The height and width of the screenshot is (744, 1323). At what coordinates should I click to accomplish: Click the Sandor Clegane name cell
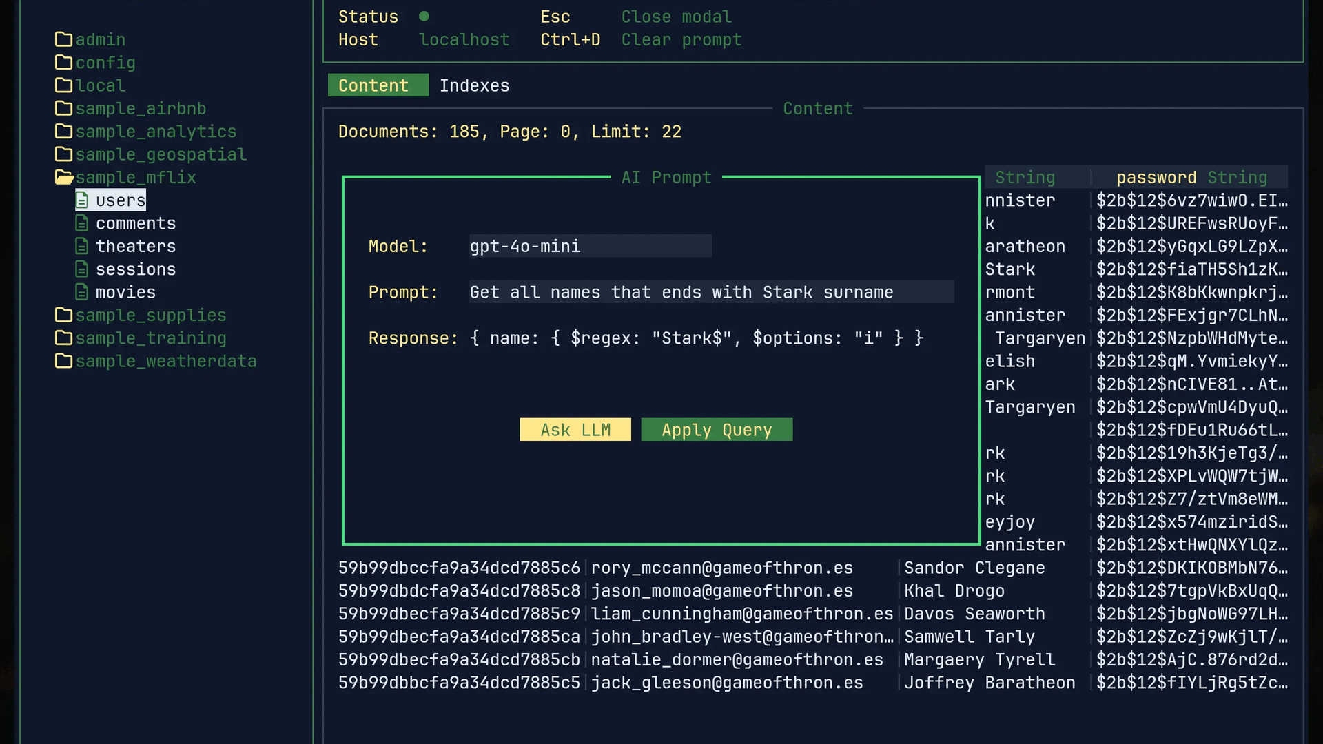[974, 568]
